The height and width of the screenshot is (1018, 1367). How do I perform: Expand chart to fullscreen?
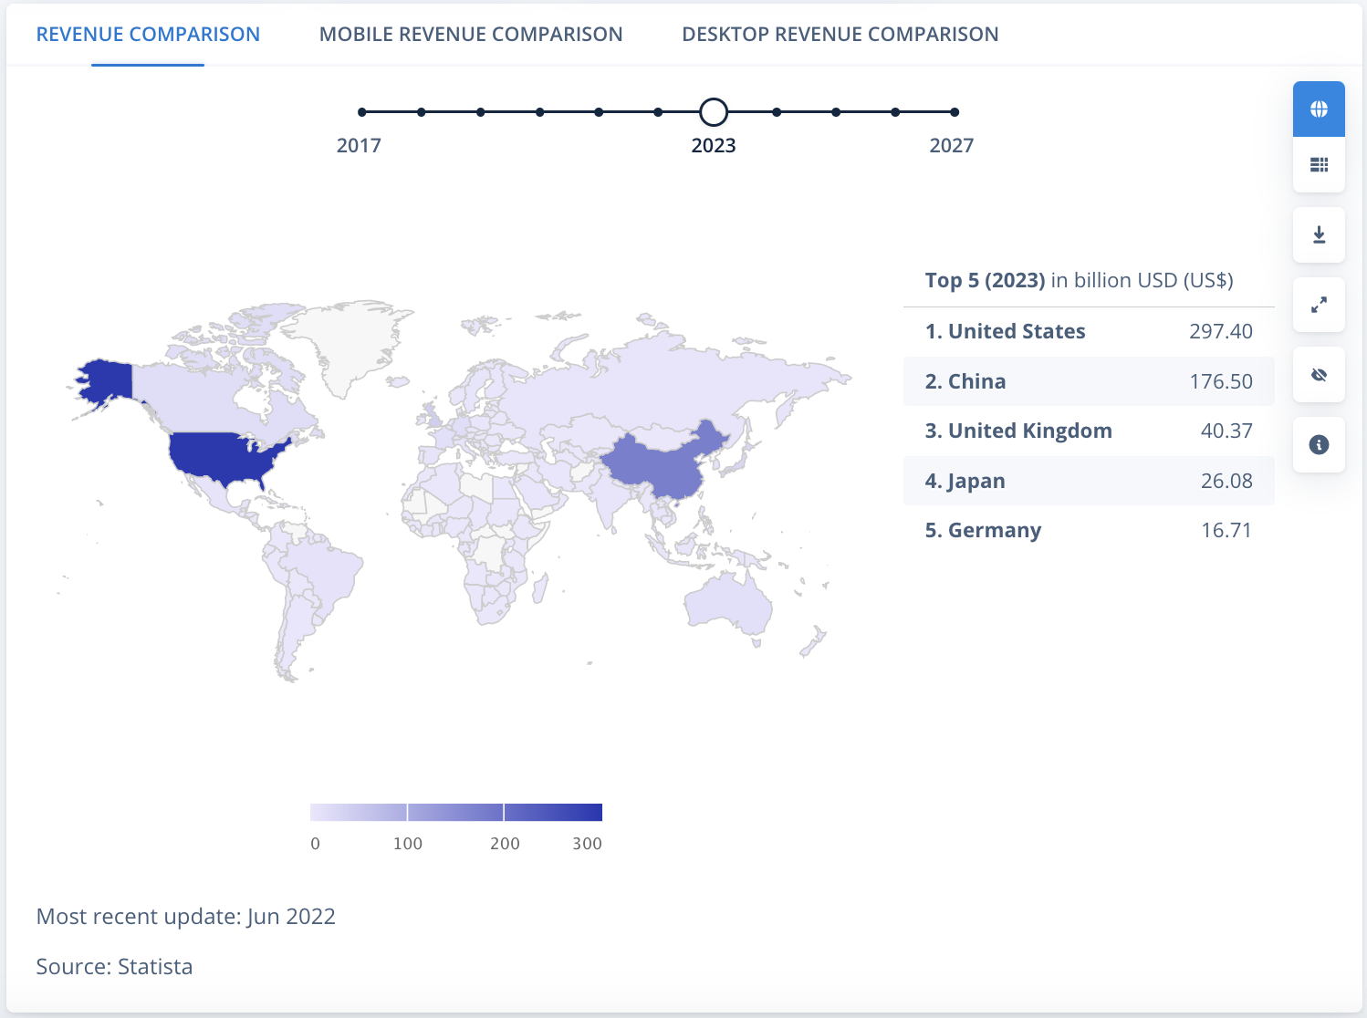point(1319,305)
